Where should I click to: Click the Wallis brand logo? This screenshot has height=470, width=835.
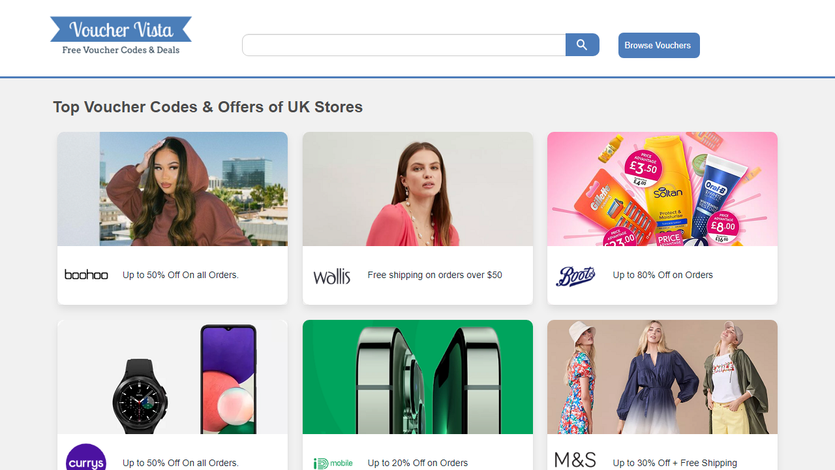[x=331, y=276]
